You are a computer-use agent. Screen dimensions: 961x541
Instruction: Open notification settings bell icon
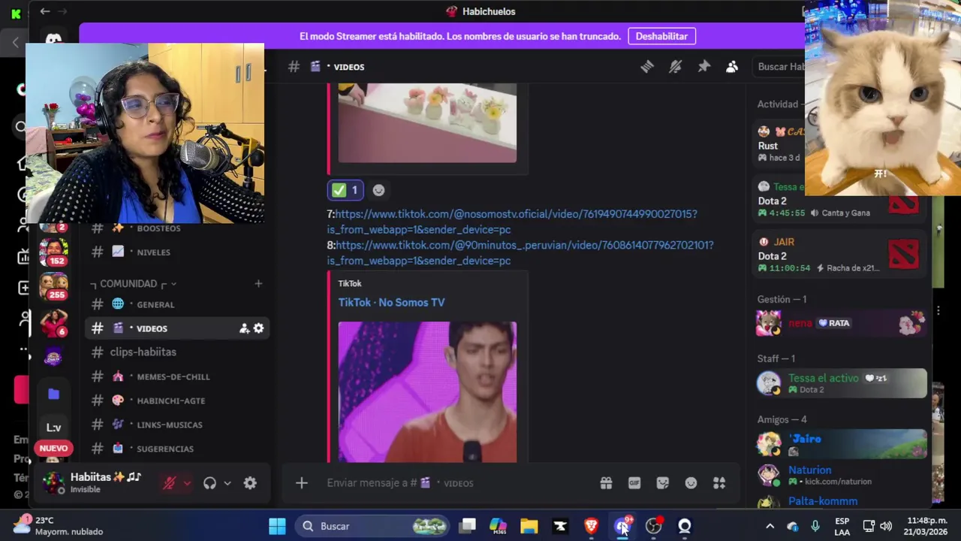coord(676,67)
